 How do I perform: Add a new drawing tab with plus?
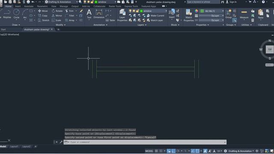58,30
